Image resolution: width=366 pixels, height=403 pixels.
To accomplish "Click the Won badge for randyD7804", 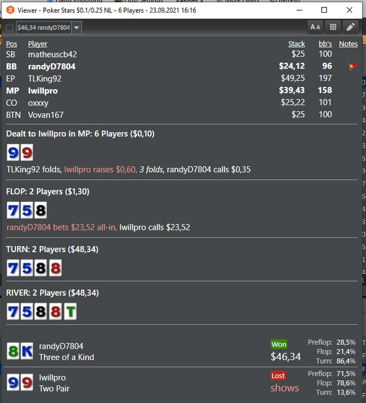I will (x=279, y=344).
